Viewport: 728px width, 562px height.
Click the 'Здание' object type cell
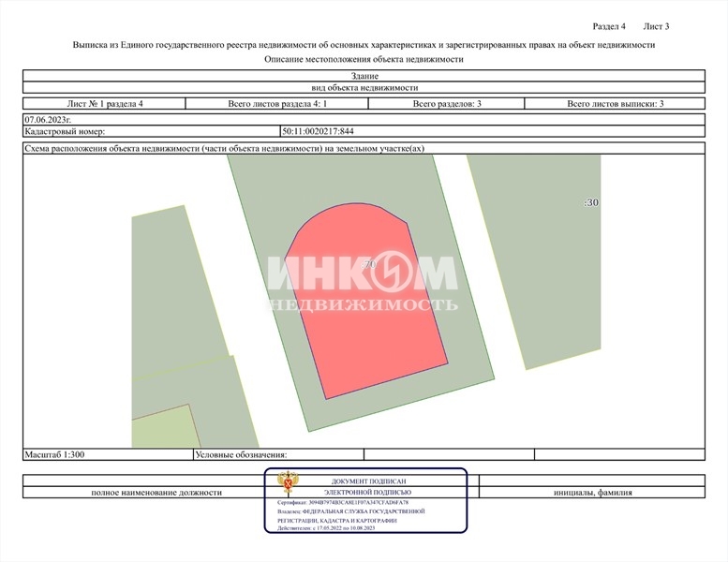click(x=364, y=76)
